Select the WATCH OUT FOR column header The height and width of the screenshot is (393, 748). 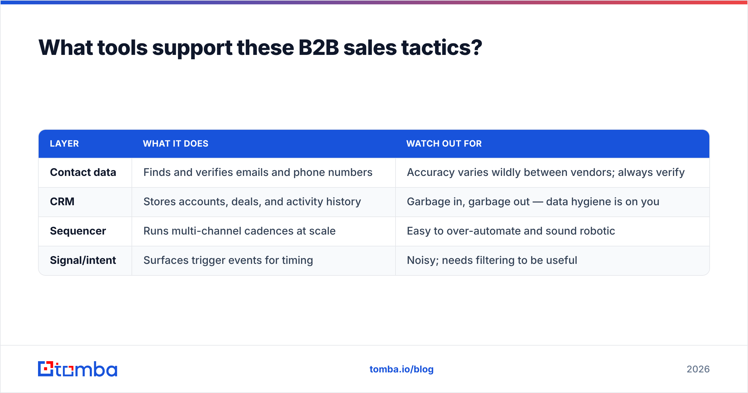[444, 143]
